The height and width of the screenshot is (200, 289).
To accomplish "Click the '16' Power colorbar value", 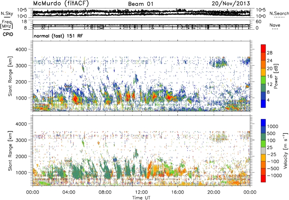I will [x=269, y=77].
